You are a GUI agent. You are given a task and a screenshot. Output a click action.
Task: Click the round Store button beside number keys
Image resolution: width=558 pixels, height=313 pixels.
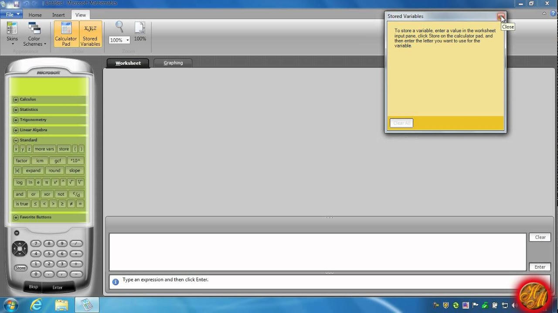(20, 268)
